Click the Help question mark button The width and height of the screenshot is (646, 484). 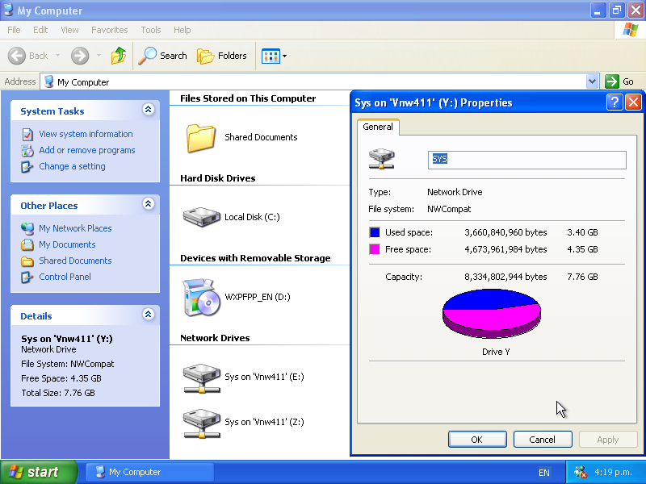pyautogui.click(x=615, y=102)
